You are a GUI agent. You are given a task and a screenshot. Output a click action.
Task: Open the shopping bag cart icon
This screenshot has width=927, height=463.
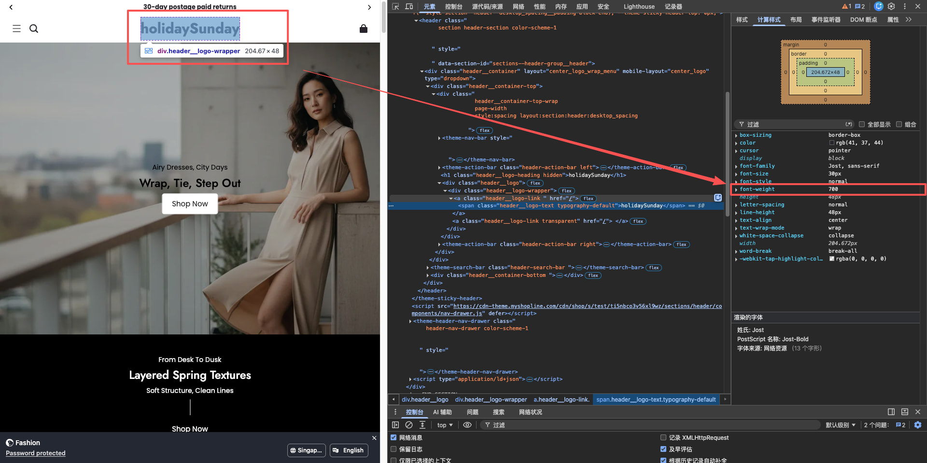(364, 29)
